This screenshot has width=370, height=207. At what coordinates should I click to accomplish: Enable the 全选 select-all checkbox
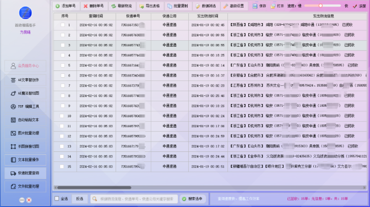(x=57, y=199)
